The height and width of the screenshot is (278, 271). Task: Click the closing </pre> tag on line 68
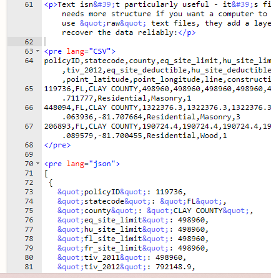(x=57, y=145)
